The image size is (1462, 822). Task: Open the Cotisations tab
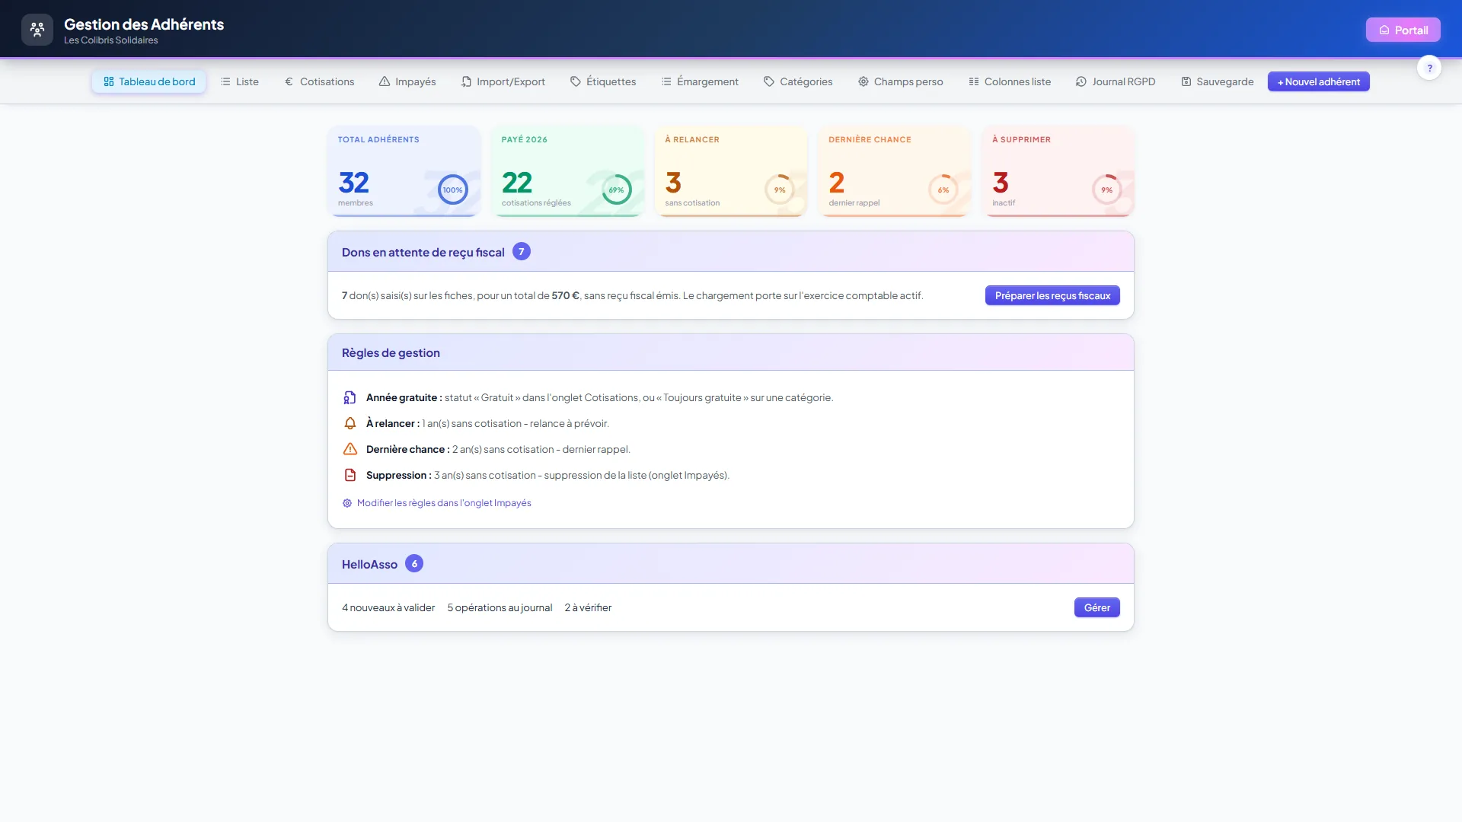320,81
